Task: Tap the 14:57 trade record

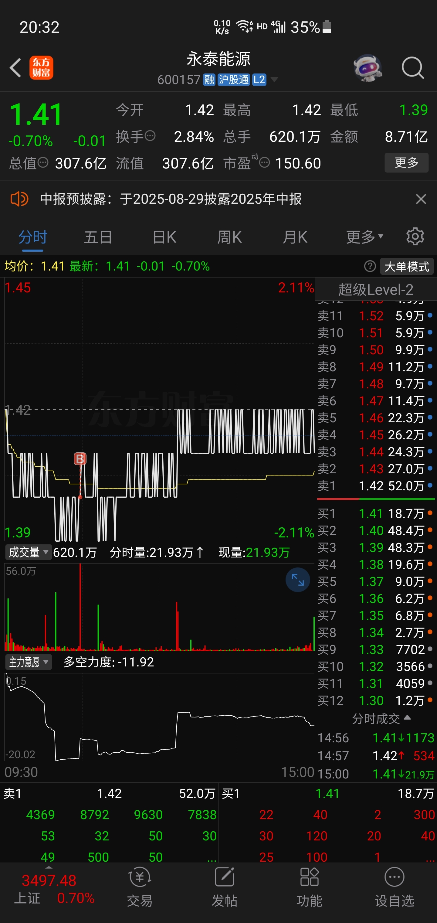Action: [x=376, y=756]
